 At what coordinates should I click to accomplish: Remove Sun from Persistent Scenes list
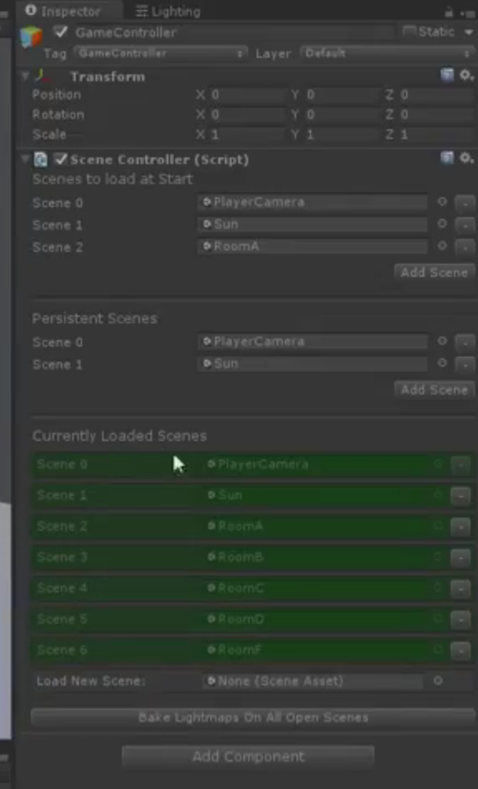(465, 364)
